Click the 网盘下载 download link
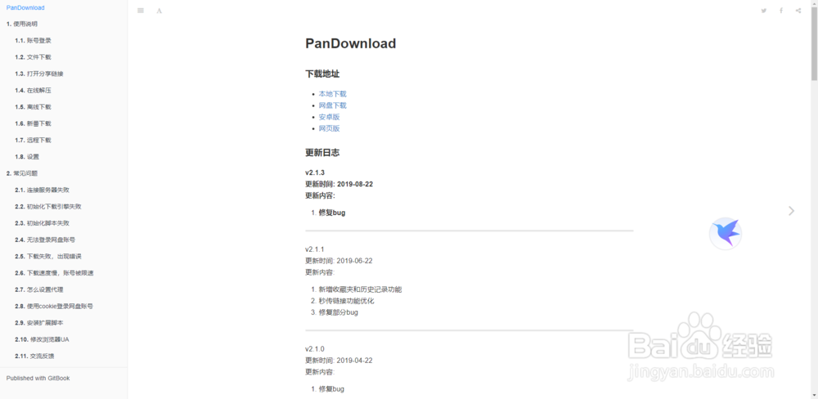This screenshot has width=818, height=399. [x=332, y=105]
